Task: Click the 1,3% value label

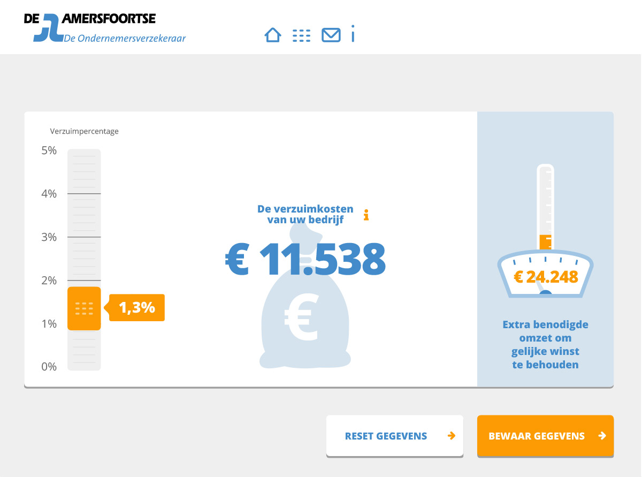Action: point(137,307)
